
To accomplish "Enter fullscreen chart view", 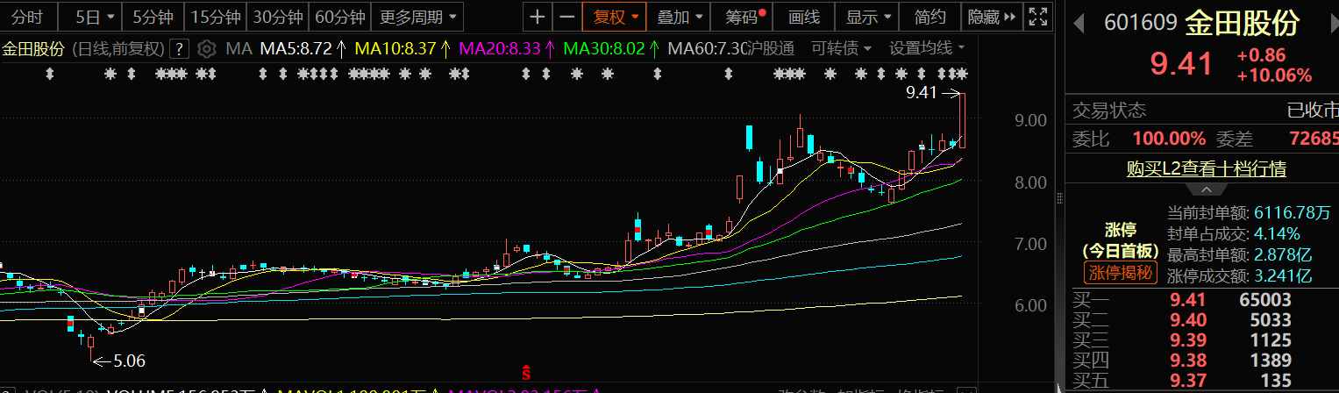I will click(x=1037, y=16).
